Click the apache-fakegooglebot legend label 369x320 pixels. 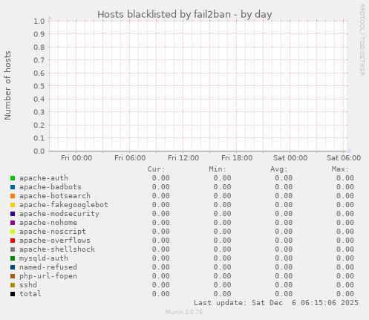64,205
